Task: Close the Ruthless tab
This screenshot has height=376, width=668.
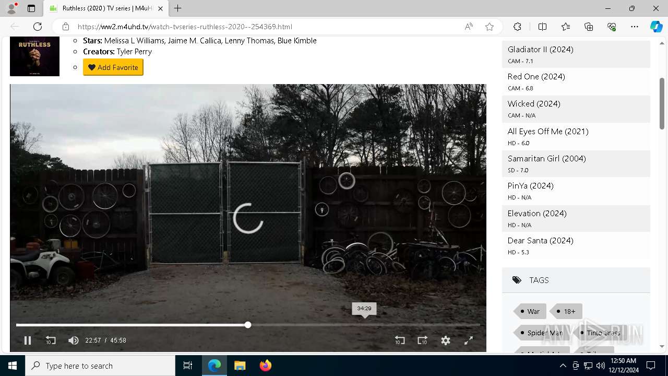Action: coord(160,8)
